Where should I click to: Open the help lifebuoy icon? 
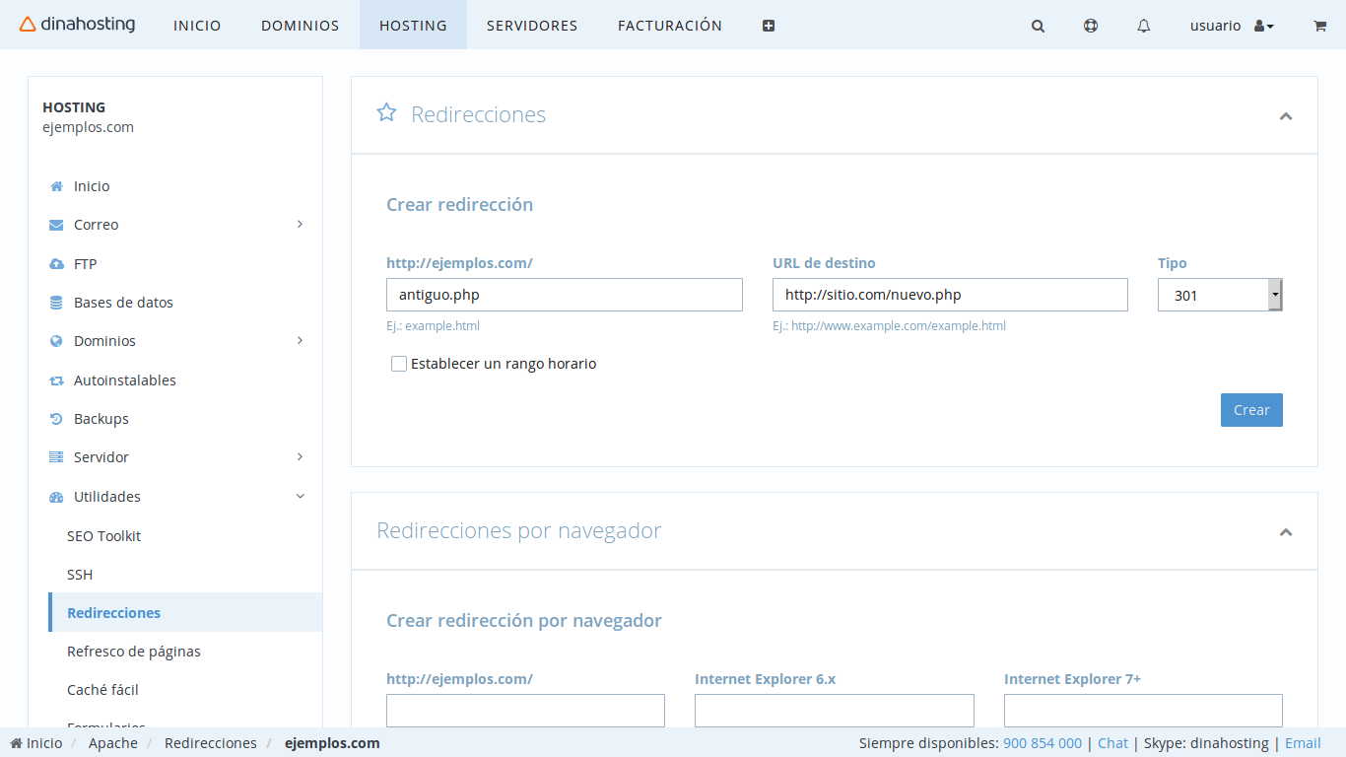coord(1091,27)
